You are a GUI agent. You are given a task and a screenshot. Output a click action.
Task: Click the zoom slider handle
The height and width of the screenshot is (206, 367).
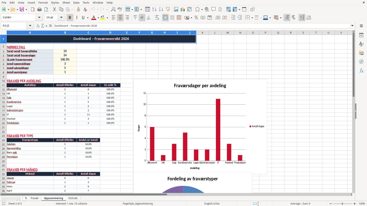point(343,204)
